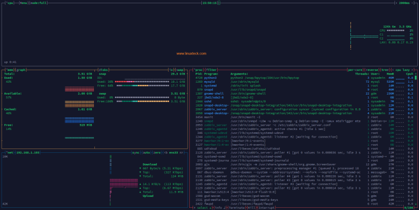419x210 pixels.
Task: Select the cpu box title
Action: click(10, 3)
